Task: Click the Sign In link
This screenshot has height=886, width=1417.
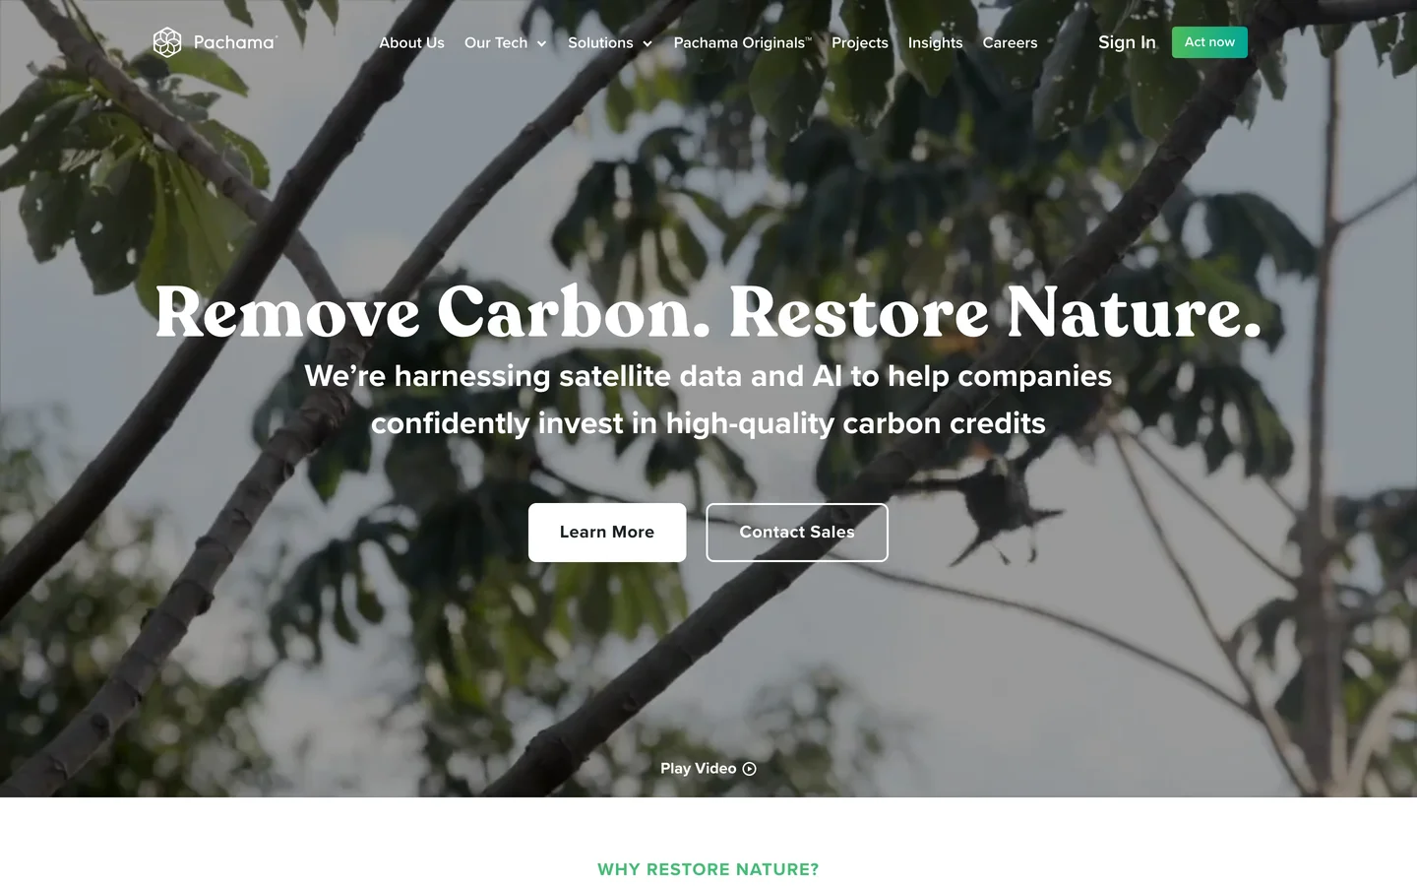Action: (1127, 42)
